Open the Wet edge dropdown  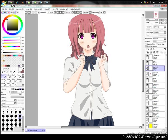[x=160, y=33]
